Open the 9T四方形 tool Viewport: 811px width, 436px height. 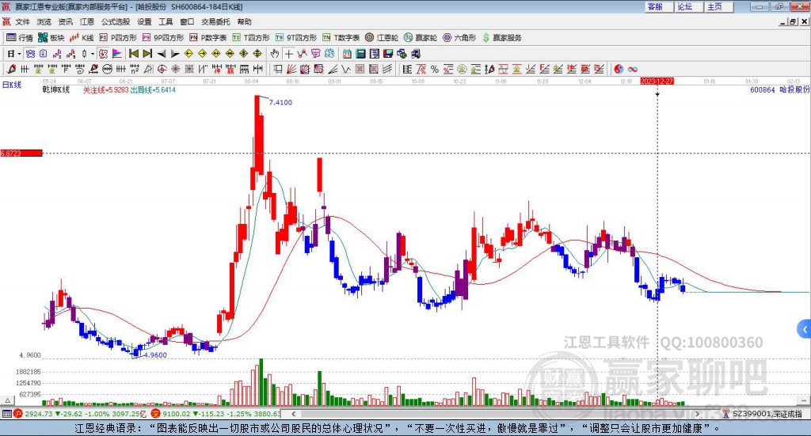pos(296,38)
